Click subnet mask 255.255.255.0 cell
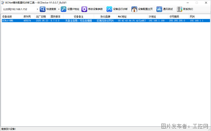Viewport: 211px width, 131px height. pyautogui.click(x=177, y=21)
